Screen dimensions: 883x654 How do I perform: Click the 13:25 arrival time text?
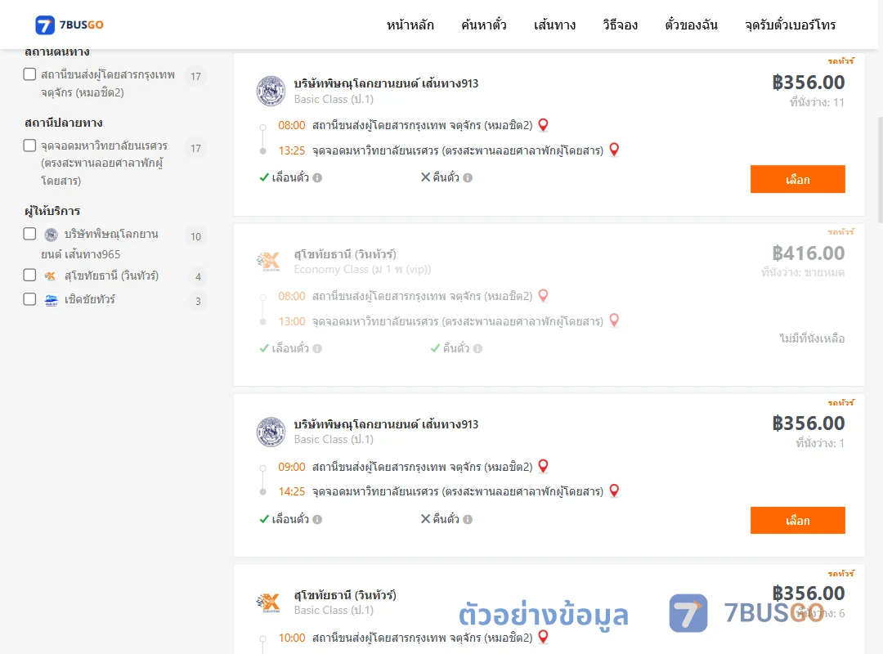point(292,150)
